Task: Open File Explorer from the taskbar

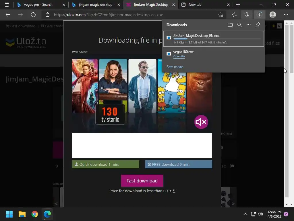Action: (x=22, y=214)
